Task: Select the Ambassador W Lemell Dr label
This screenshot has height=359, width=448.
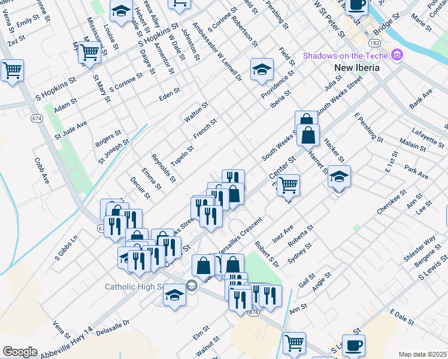Action: (x=217, y=51)
